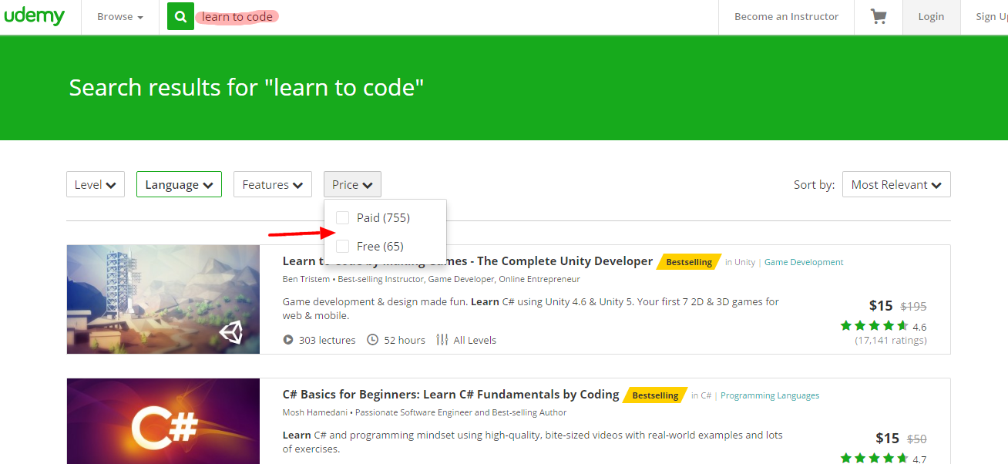1008x464 pixels.
Task: Open The Complete Unity Developer course title
Action: (x=468, y=261)
